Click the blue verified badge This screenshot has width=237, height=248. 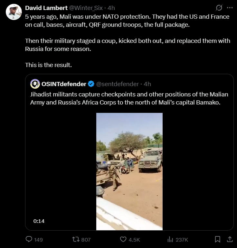(91, 84)
